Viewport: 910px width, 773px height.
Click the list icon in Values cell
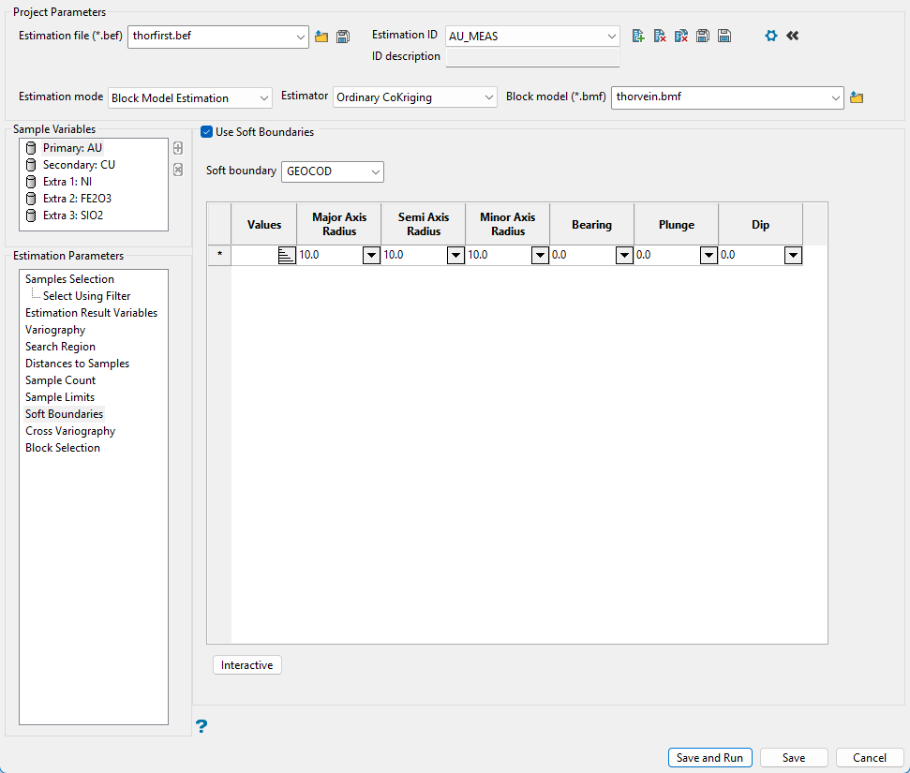[x=287, y=256]
